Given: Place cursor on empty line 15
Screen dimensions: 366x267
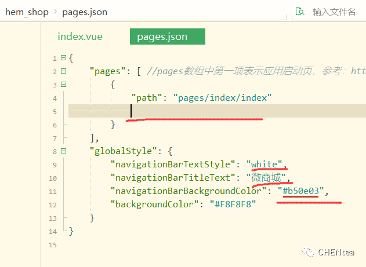Looking at the screenshot, I should (x=174, y=244).
